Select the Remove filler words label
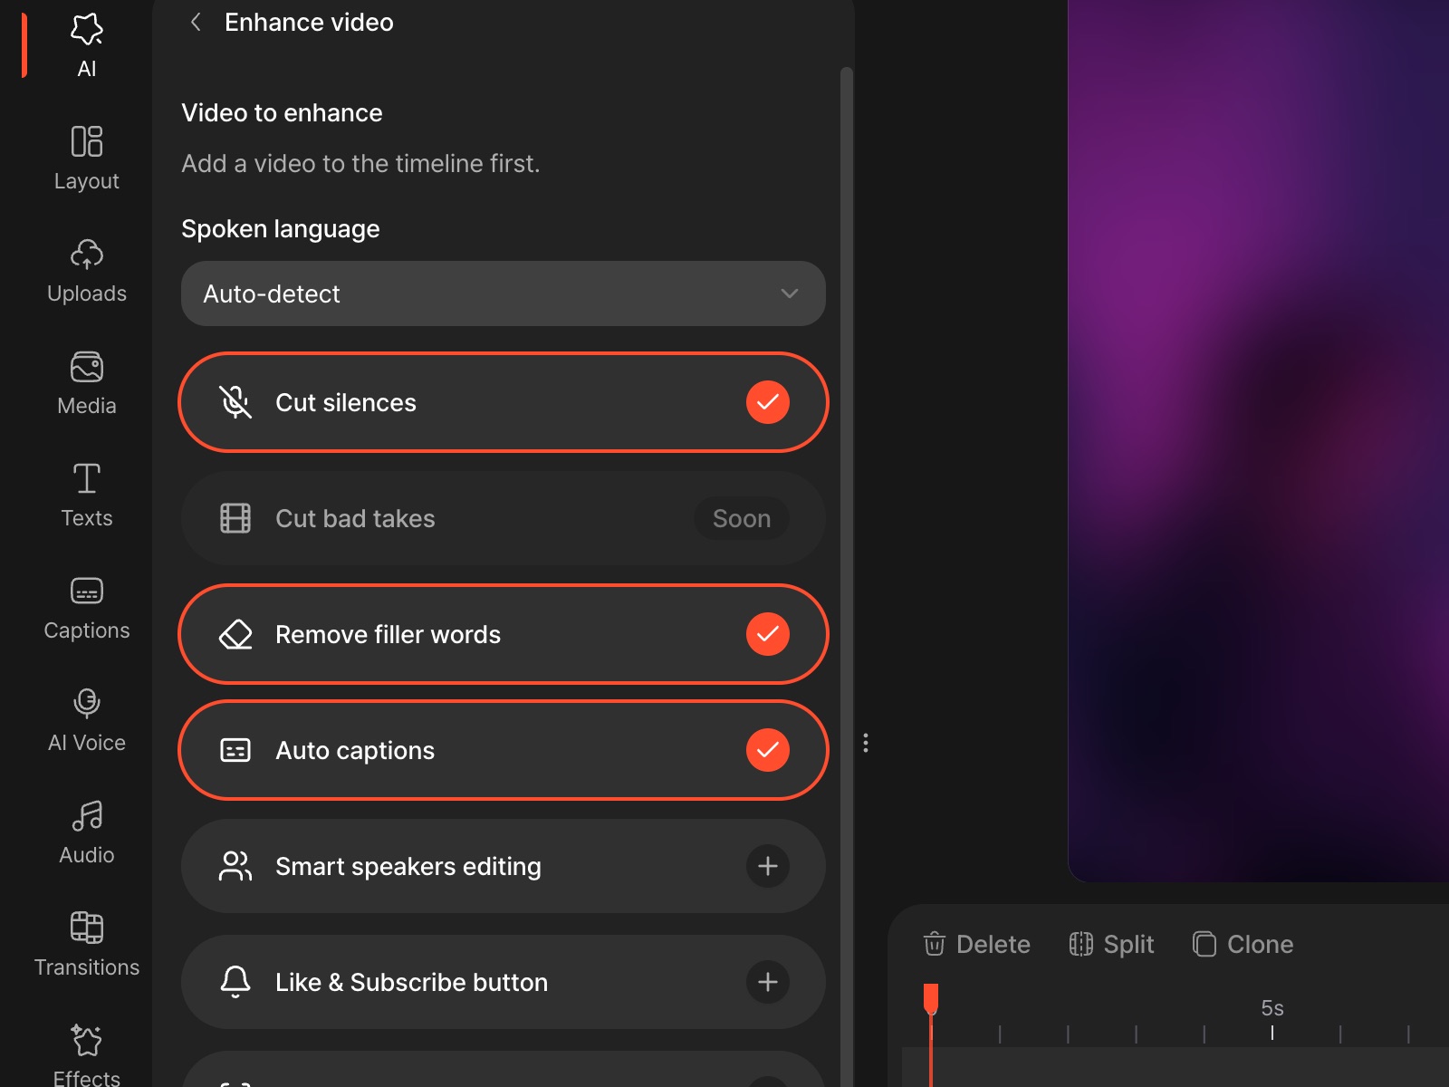The image size is (1449, 1087). click(388, 634)
